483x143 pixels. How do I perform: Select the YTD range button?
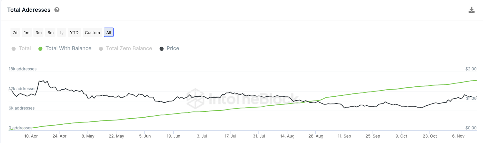(x=74, y=33)
